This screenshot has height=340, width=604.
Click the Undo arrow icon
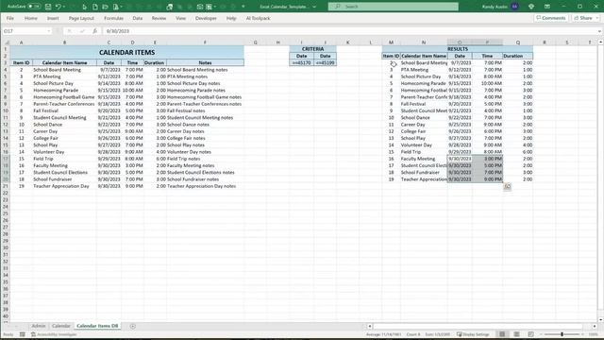(58, 7)
